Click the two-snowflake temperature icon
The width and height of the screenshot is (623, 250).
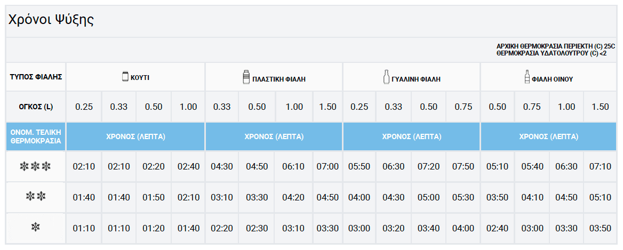[35, 197]
